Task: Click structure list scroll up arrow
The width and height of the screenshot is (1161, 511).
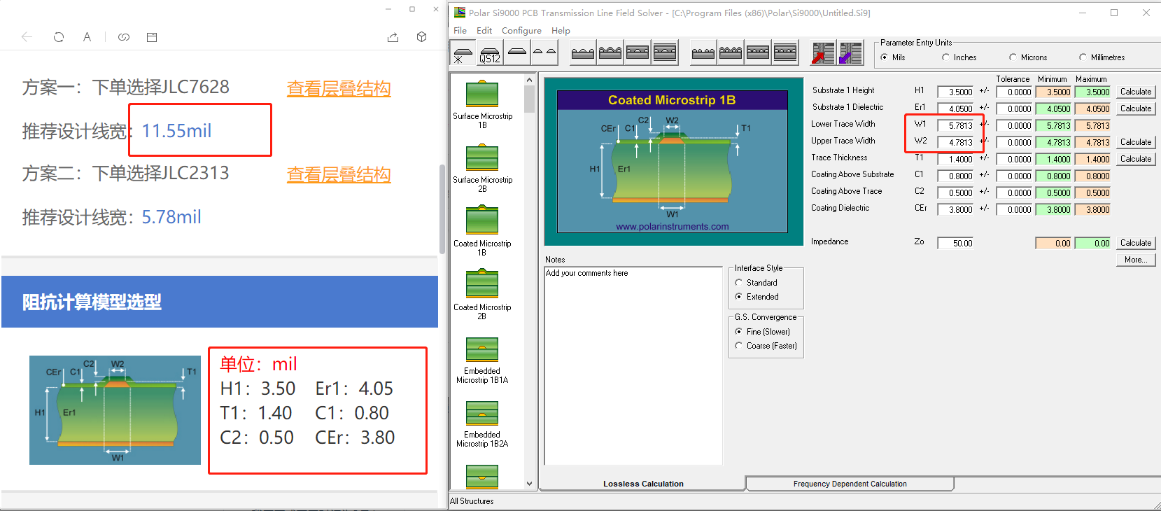Action: point(530,80)
